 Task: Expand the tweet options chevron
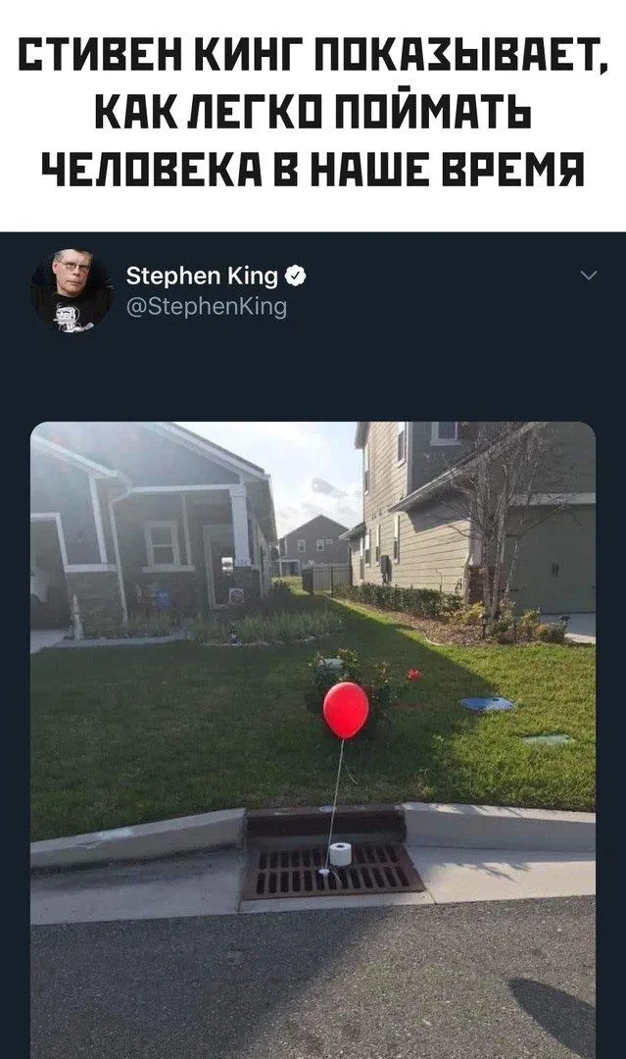coord(589,277)
